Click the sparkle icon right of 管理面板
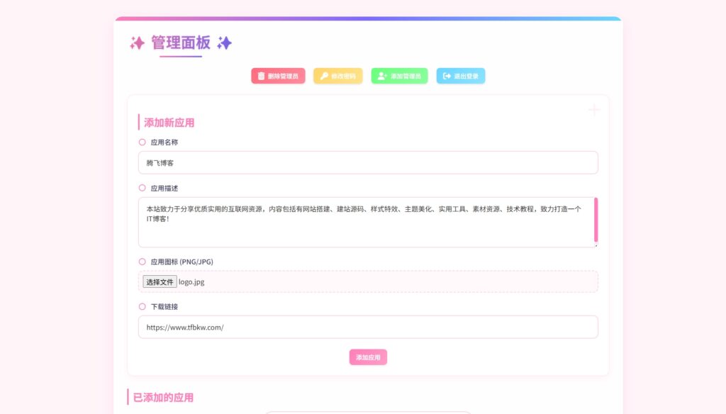 [224, 43]
